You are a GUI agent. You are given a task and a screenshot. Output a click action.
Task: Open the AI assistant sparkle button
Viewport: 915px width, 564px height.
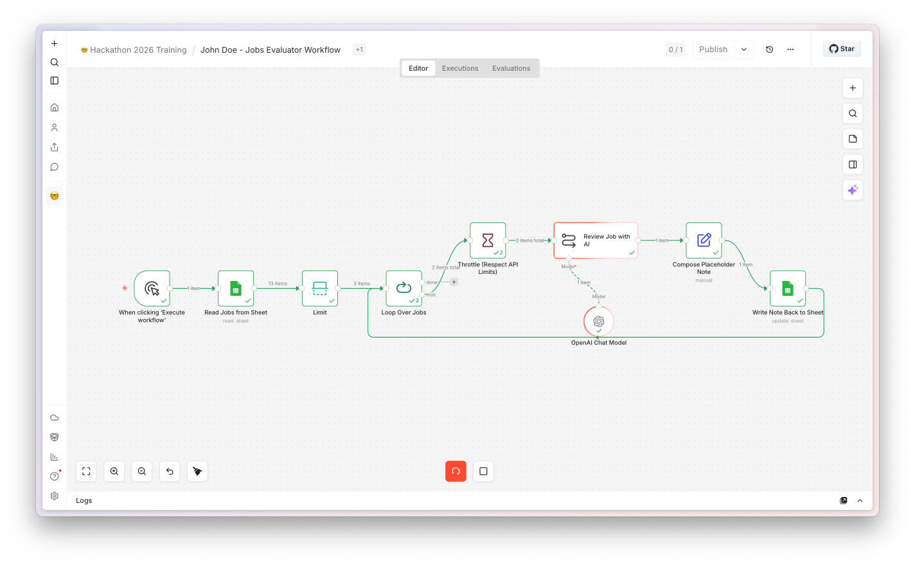pyautogui.click(x=853, y=190)
